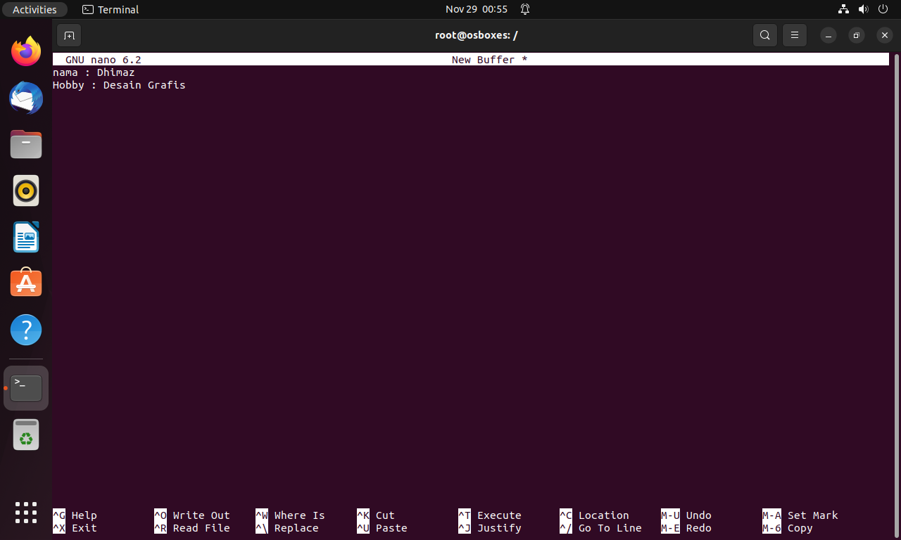Open Ubuntu Software store icon
Viewport: 901px width, 540px height.
click(x=26, y=283)
